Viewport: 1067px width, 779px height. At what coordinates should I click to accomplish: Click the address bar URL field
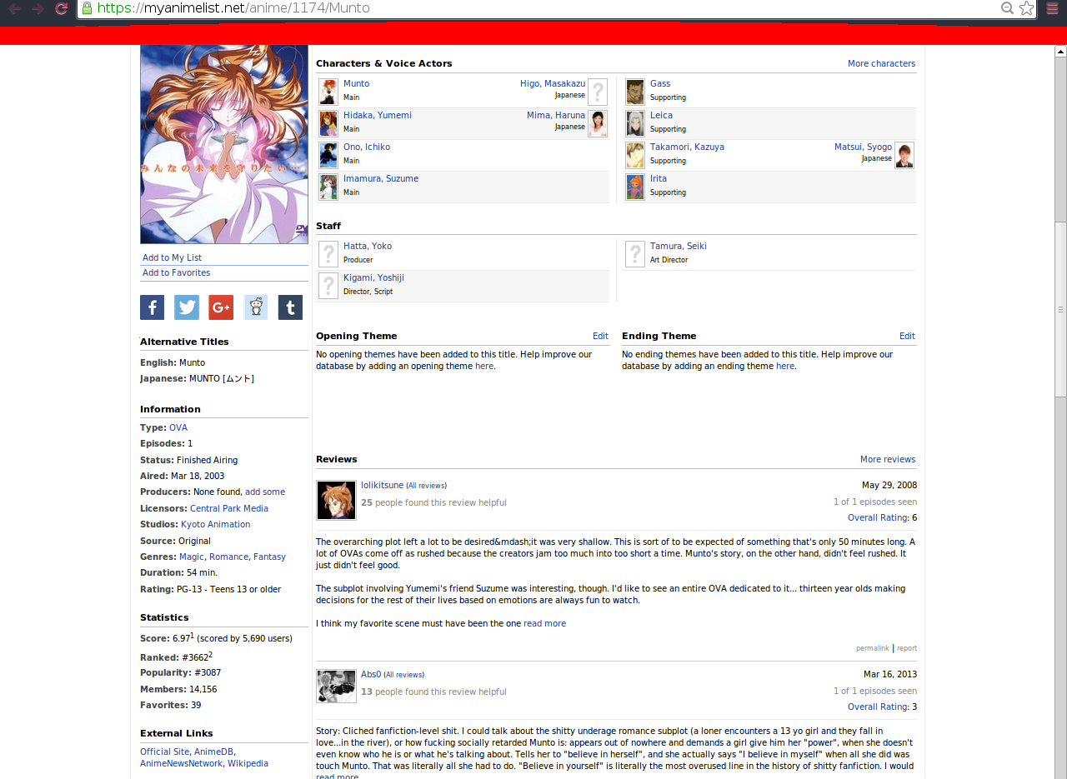[x=542, y=8]
